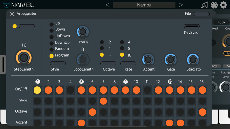Image resolution: width=230 pixels, height=129 pixels.
Task: Open the music notes icon in top bar
Action: point(204,5)
